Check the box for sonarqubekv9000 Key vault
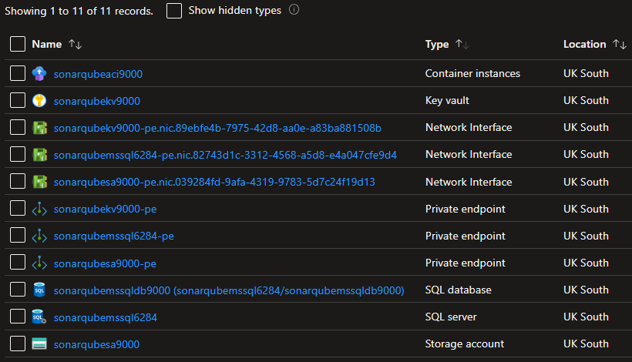632x362 pixels. [x=18, y=100]
